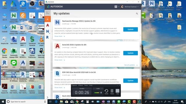Viewport: 186px width, 104px height.
Task: Select the Google Chrome desktop shortcut
Action: 5,53
